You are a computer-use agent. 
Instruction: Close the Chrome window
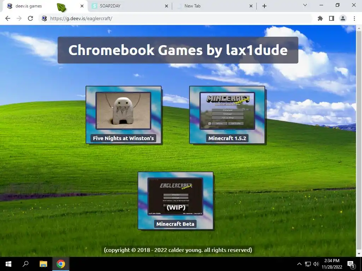point(354,5)
